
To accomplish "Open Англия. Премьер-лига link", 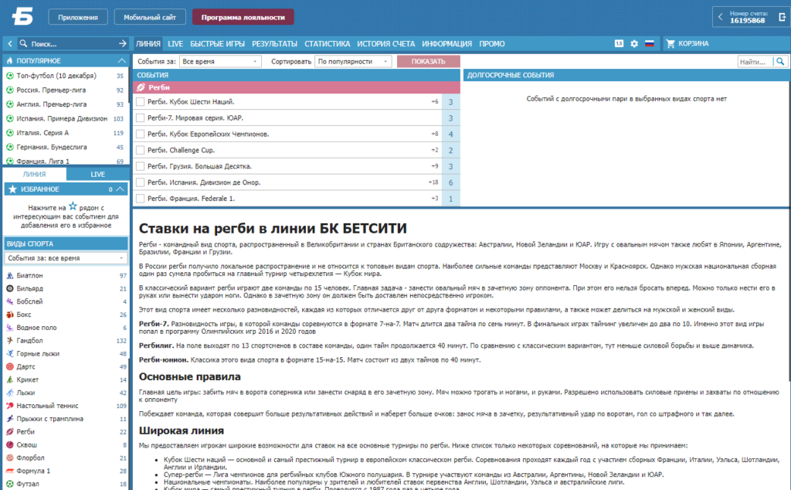I will [x=52, y=104].
